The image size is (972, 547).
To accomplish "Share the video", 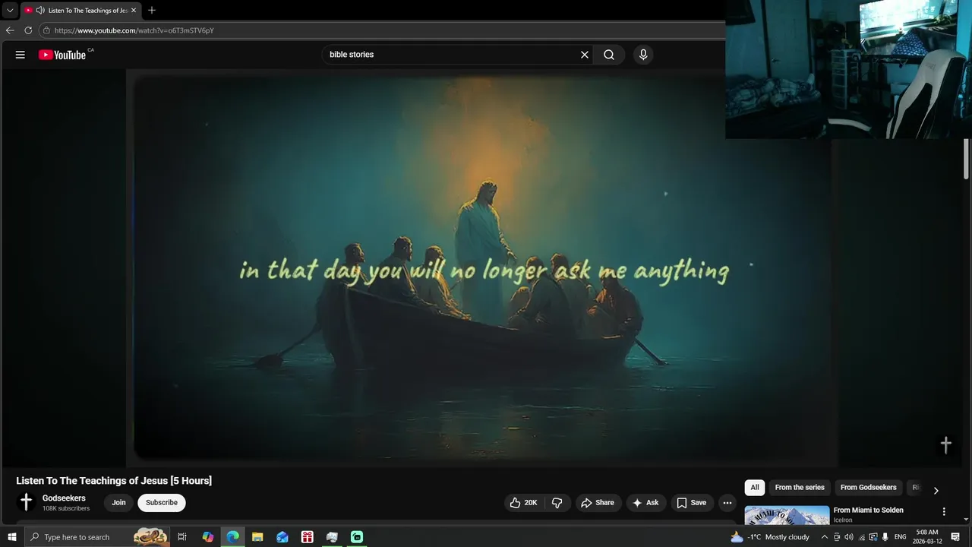I will 598,503.
